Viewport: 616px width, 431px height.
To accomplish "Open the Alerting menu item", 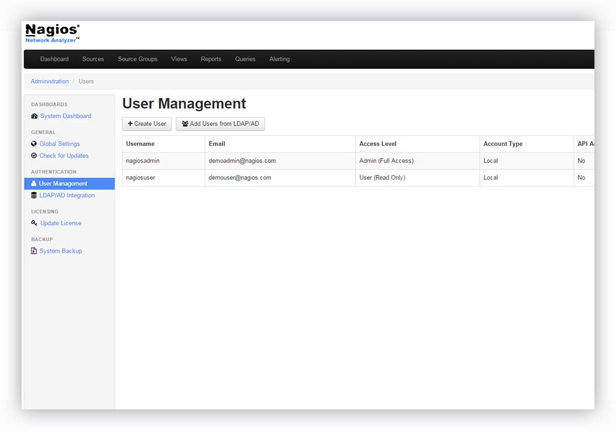I will tap(279, 59).
